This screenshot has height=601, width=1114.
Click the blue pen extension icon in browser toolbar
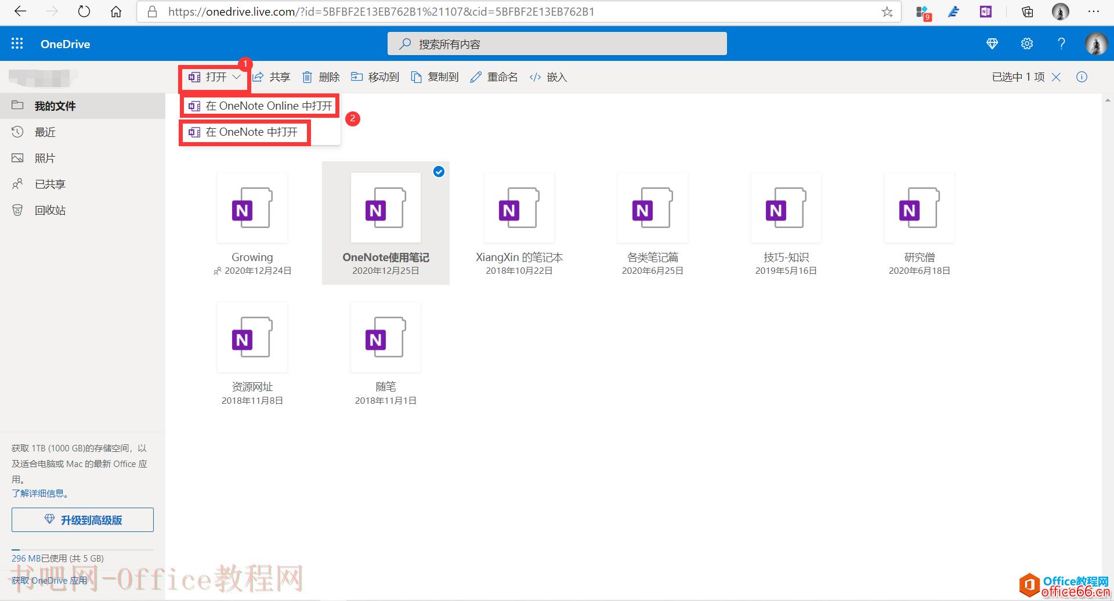point(953,12)
